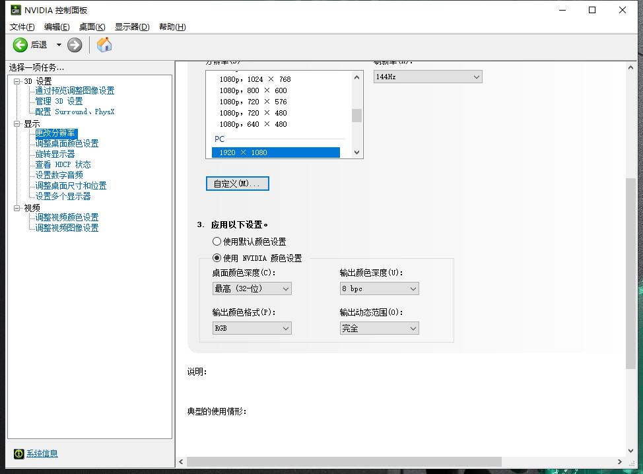Open 设置数字音频
This screenshot has width=643, height=474.
click(59, 175)
